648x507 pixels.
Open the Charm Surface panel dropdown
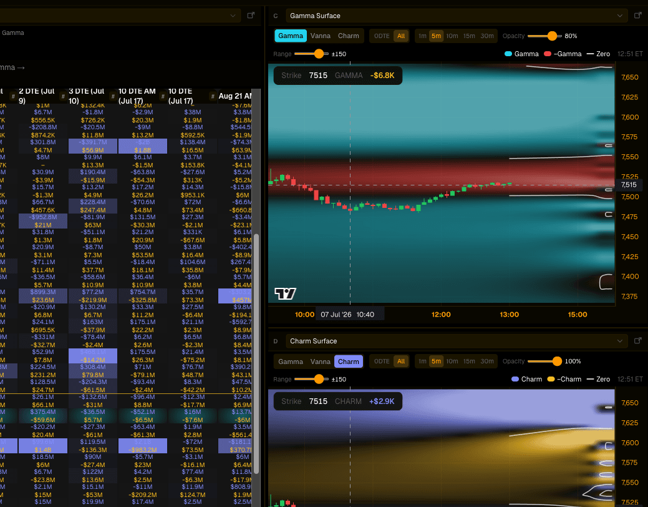coord(455,341)
